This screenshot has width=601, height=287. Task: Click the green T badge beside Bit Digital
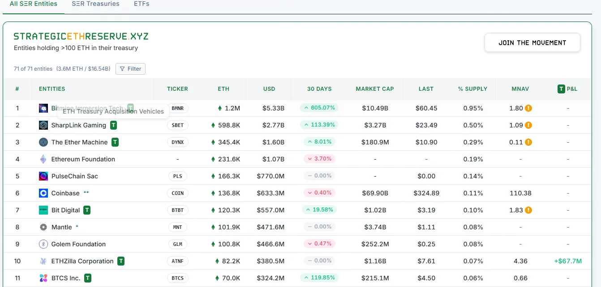pos(87,210)
